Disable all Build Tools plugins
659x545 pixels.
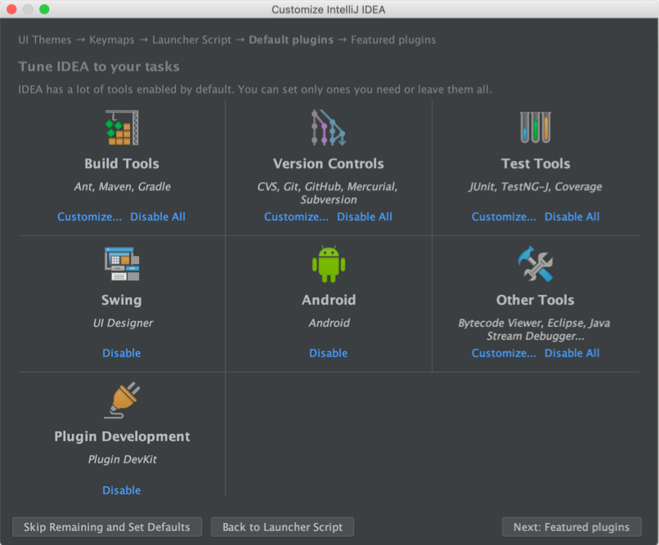(158, 217)
